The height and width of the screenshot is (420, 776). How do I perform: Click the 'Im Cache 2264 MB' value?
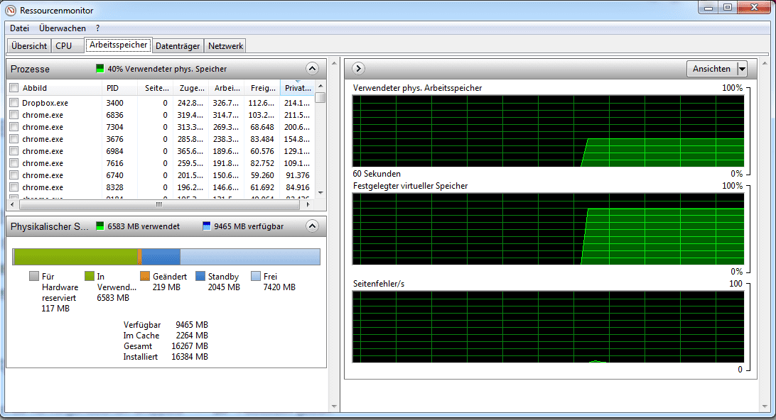[x=192, y=336]
